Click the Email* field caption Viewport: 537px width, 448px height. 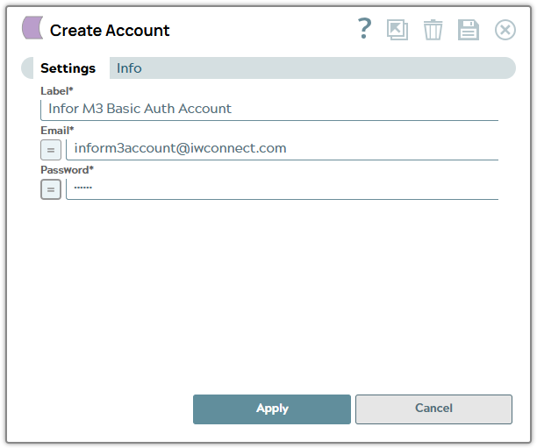tap(57, 131)
